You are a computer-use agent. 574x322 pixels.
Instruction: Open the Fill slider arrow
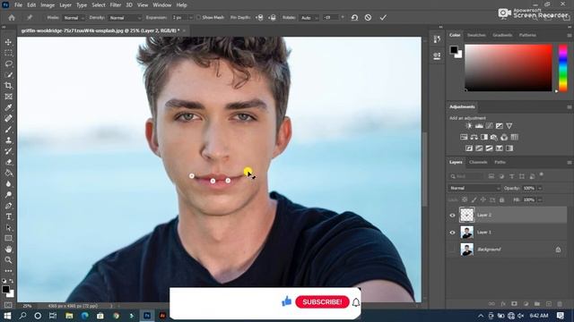(x=540, y=199)
